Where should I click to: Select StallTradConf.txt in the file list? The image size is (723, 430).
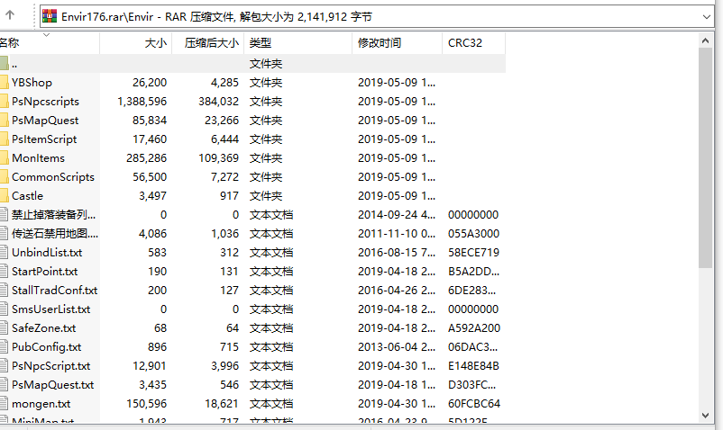click(54, 291)
